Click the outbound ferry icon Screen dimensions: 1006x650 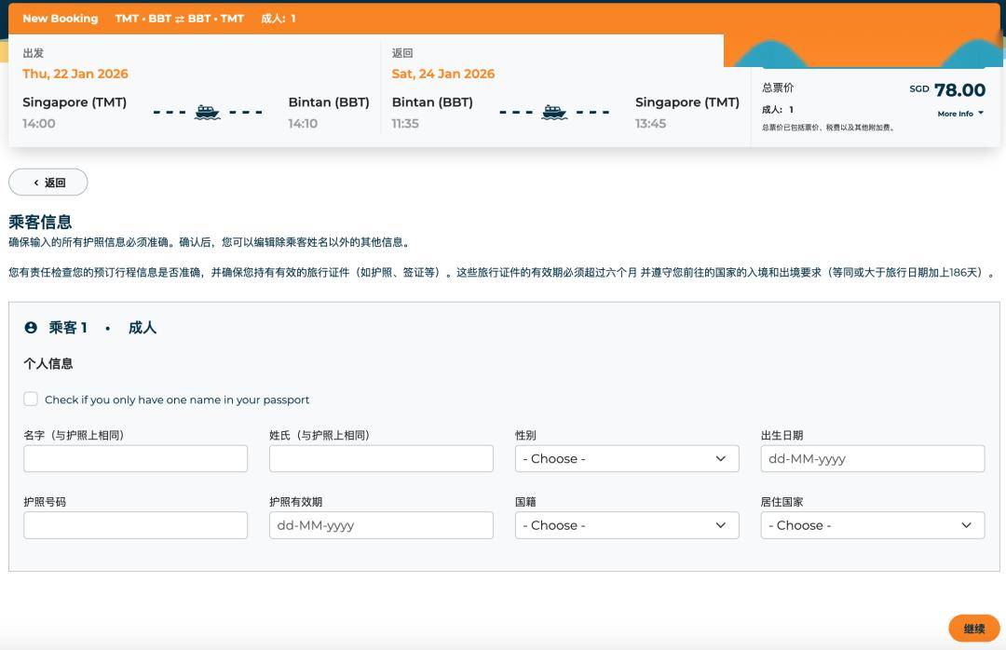pos(208,113)
